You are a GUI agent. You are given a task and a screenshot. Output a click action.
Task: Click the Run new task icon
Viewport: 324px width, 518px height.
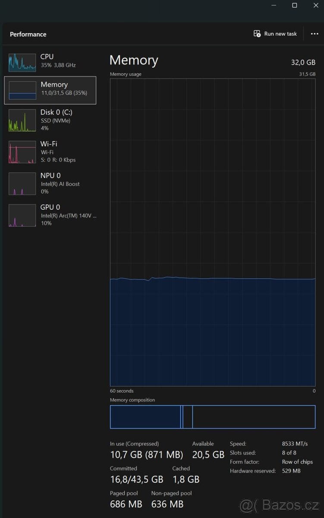[x=257, y=34]
